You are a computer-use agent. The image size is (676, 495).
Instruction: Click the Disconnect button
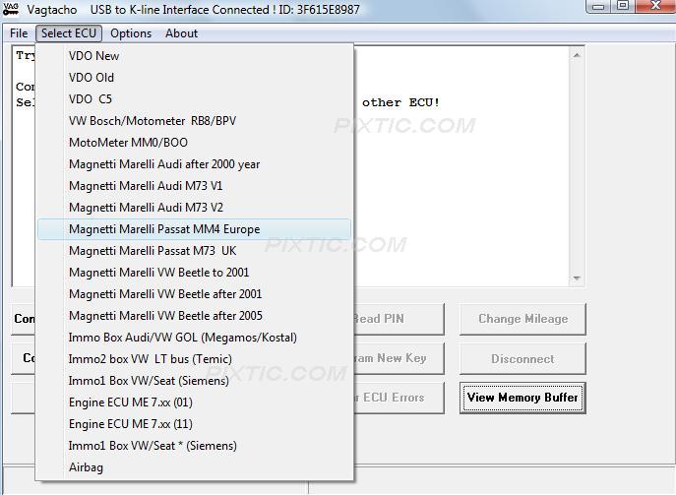tap(522, 359)
